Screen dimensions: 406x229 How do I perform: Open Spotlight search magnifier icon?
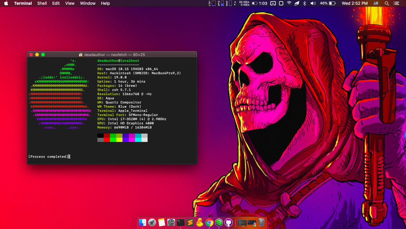(x=387, y=3)
